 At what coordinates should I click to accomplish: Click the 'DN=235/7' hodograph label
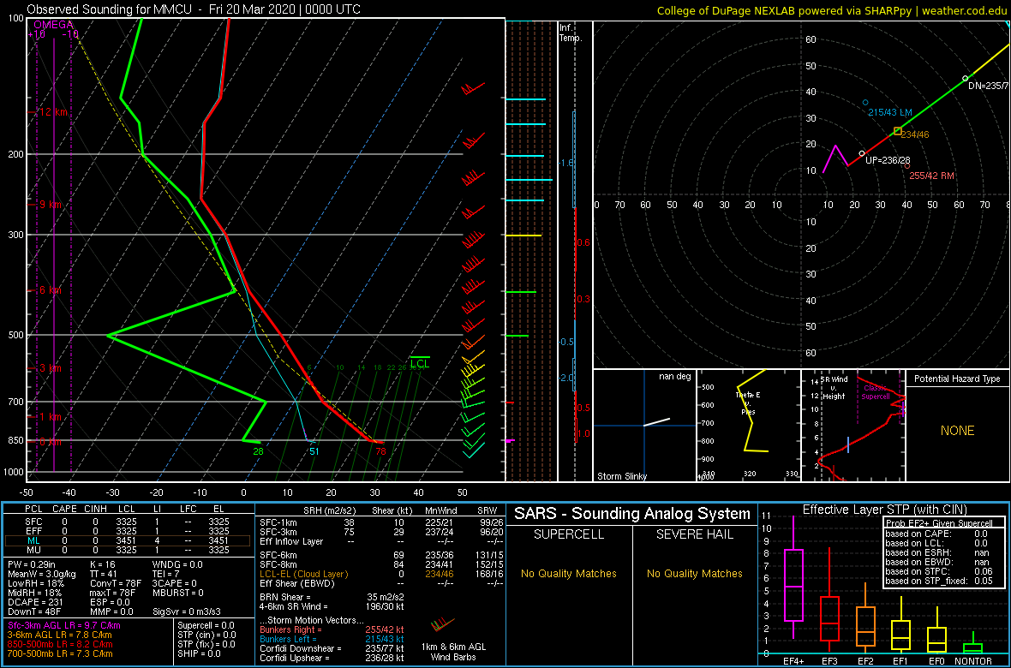pos(989,86)
